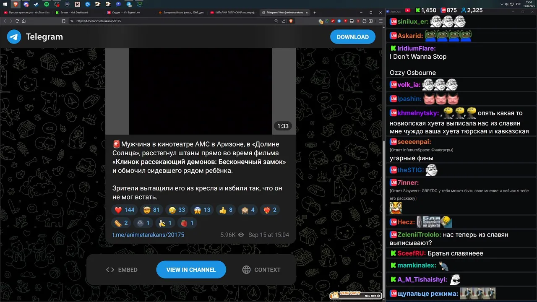Open the clock showing 15:50
537x302 pixels.
click(529, 4)
